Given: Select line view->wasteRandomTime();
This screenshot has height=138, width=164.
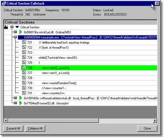Looking at the screenshot, I should (x=59, y=83).
